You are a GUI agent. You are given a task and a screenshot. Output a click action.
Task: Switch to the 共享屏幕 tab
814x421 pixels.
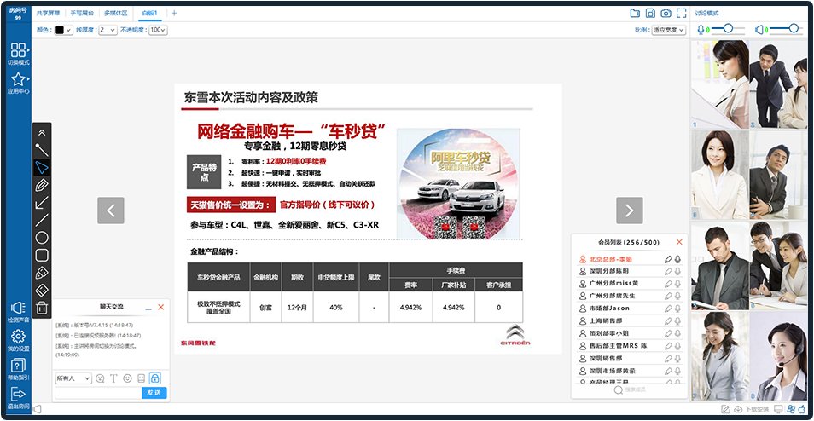click(49, 14)
